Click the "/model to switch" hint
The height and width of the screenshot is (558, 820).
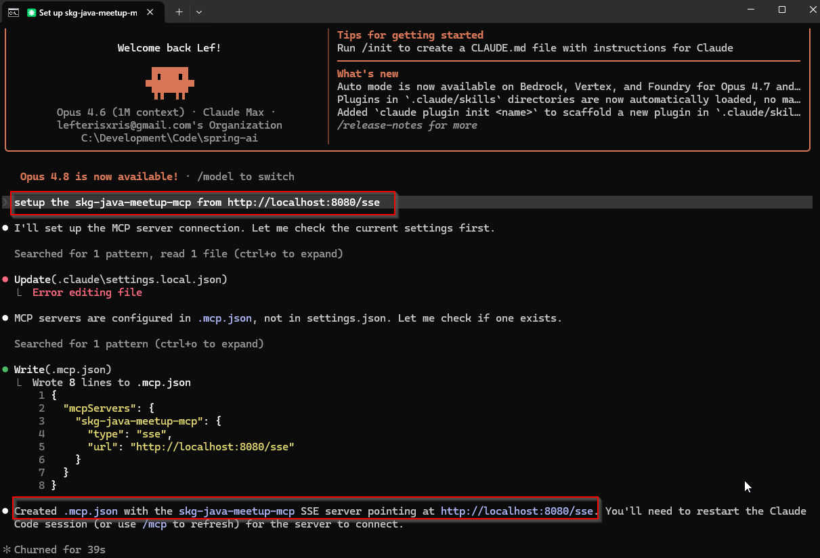click(246, 177)
